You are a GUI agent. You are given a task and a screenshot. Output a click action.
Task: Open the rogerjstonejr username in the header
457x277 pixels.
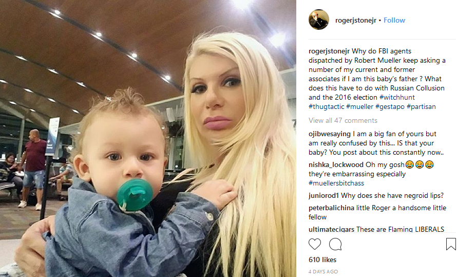pyautogui.click(x=356, y=20)
